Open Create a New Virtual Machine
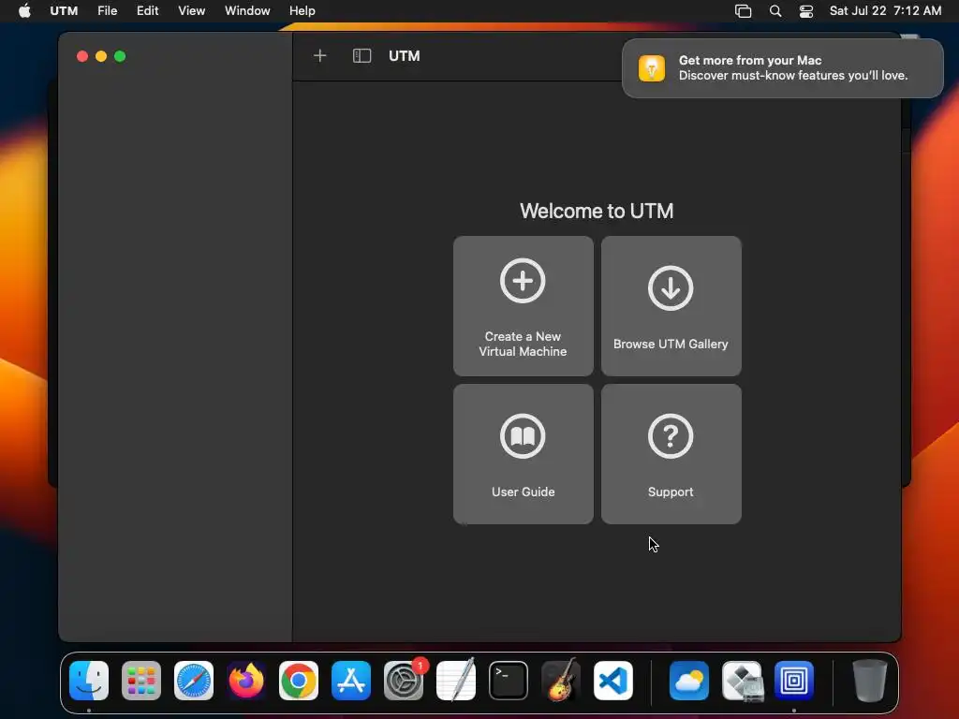The image size is (959, 719). 523,306
